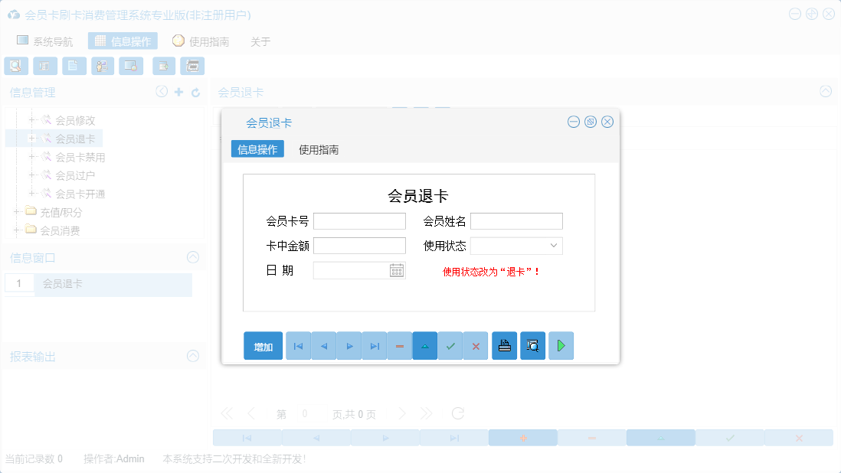Open the calendar picker for 日期 field
The width and height of the screenshot is (841, 473).
coord(398,269)
